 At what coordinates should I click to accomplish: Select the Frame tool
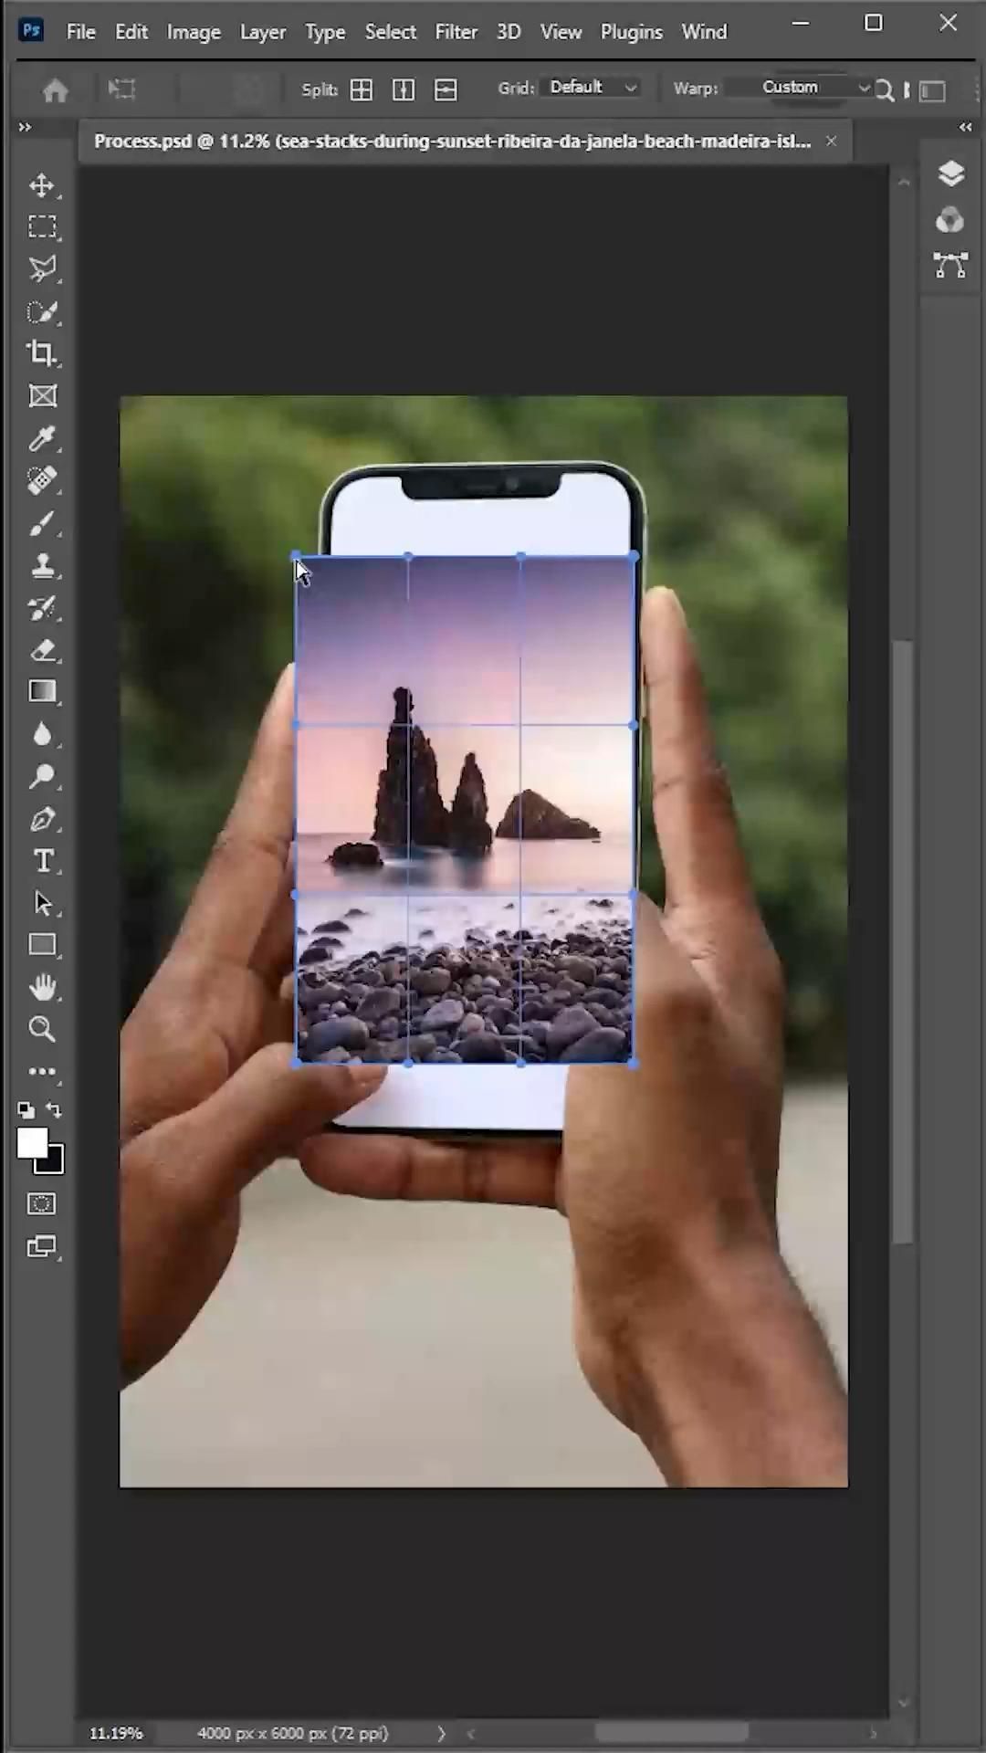point(42,395)
